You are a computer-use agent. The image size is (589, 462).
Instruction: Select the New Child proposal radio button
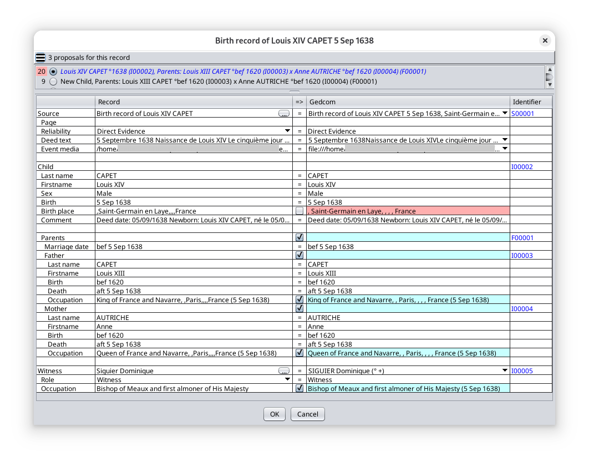pyautogui.click(x=53, y=82)
